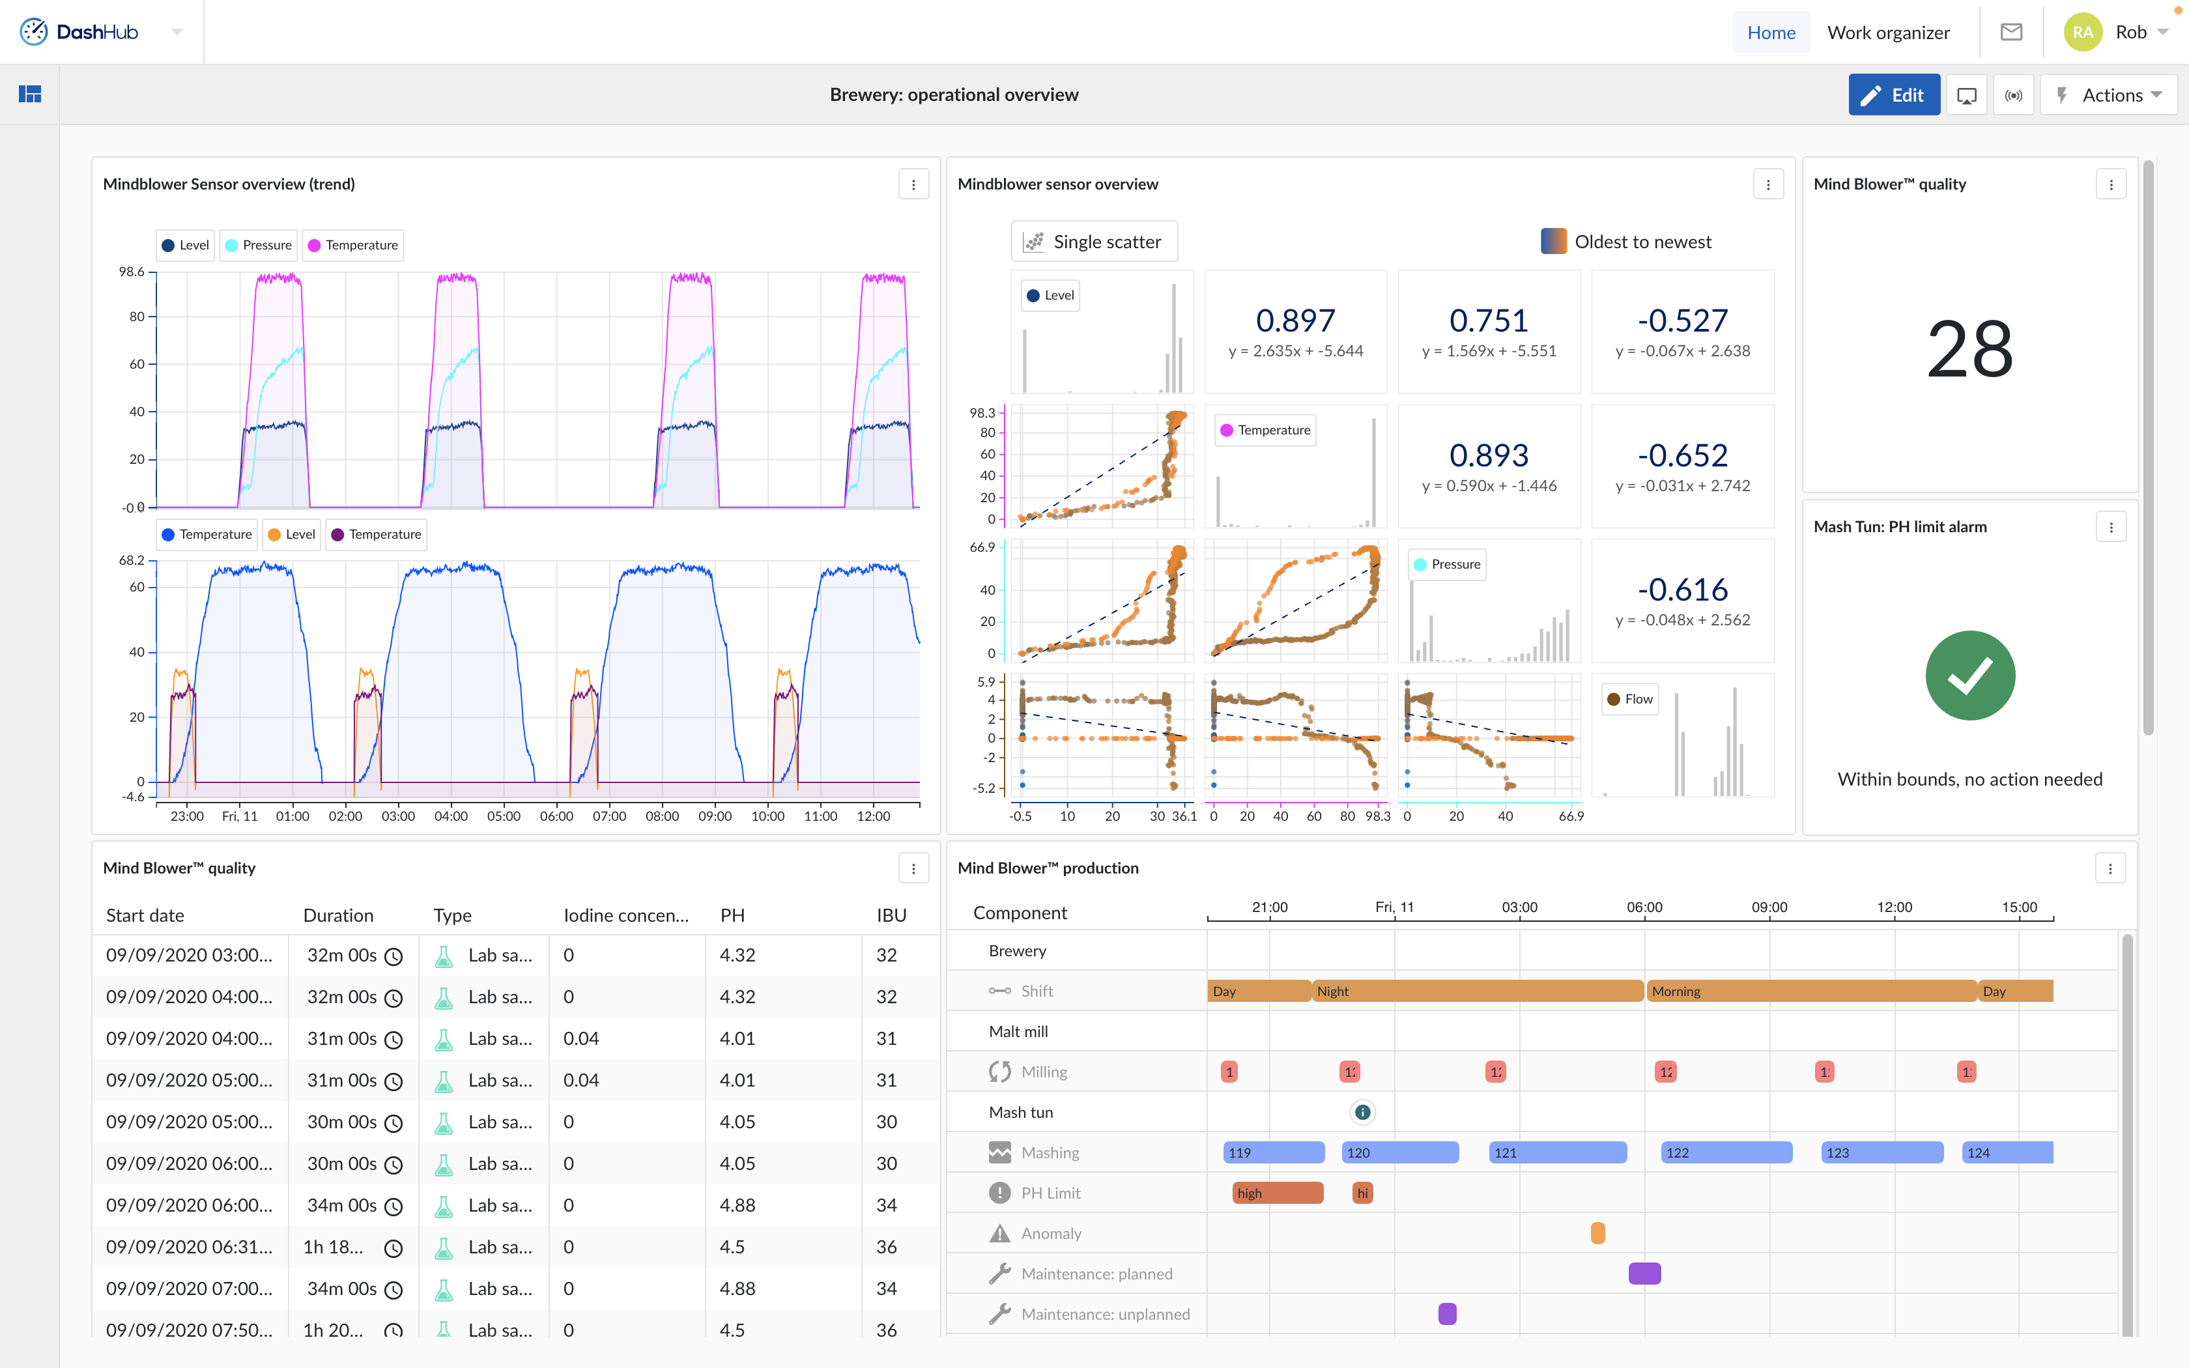The image size is (2189, 1368).
Task: Select Mashing batch 123 bar
Action: [x=1881, y=1152]
